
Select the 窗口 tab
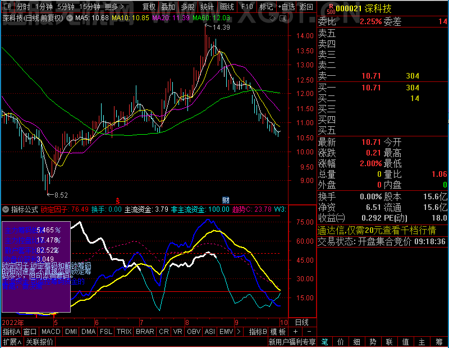coord(30,332)
